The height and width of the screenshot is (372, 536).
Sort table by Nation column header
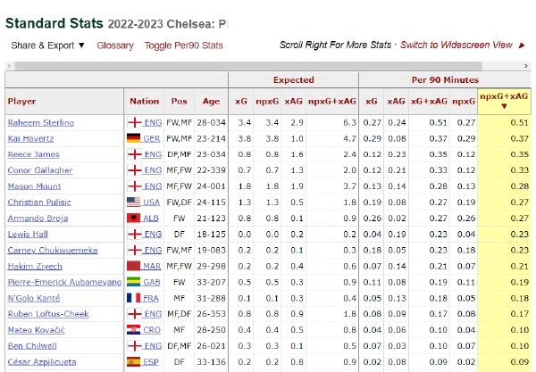click(x=144, y=102)
